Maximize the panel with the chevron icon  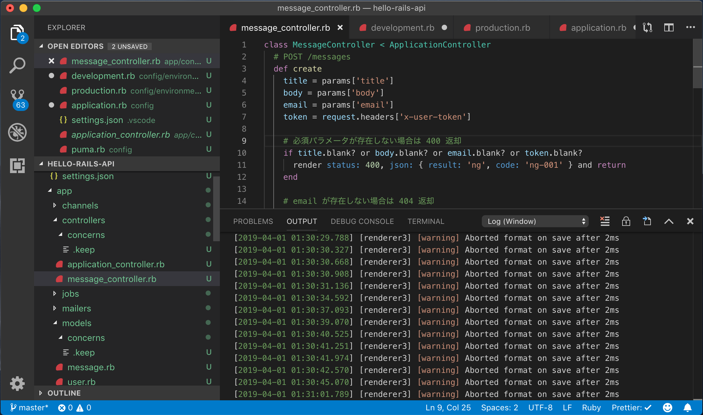click(669, 221)
